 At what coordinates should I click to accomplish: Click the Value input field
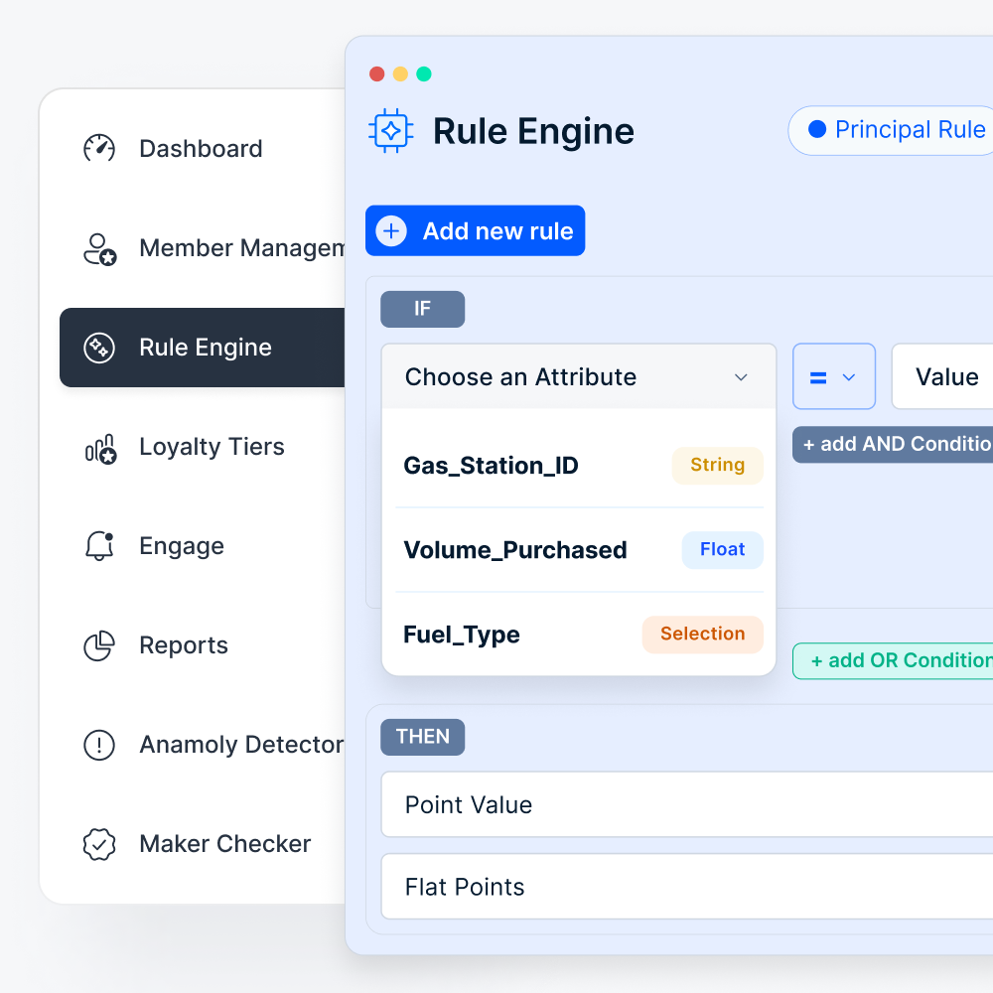(x=942, y=376)
